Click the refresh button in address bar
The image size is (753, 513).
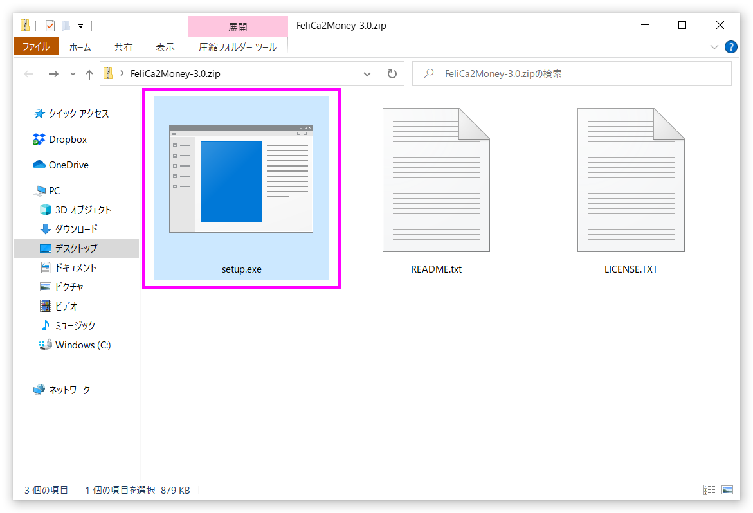(392, 74)
